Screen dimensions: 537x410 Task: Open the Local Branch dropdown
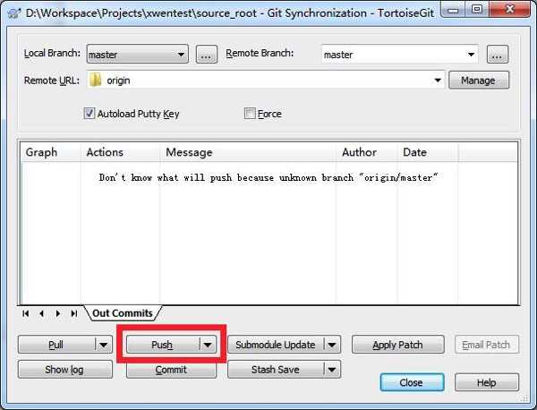click(x=137, y=54)
